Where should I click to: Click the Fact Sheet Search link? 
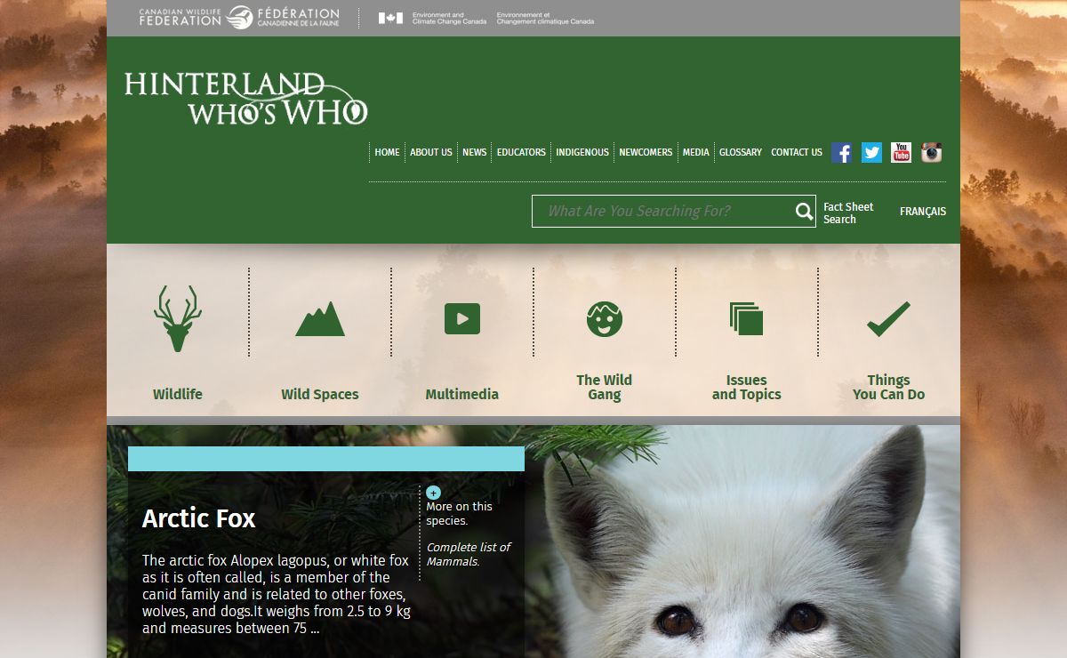848,213
